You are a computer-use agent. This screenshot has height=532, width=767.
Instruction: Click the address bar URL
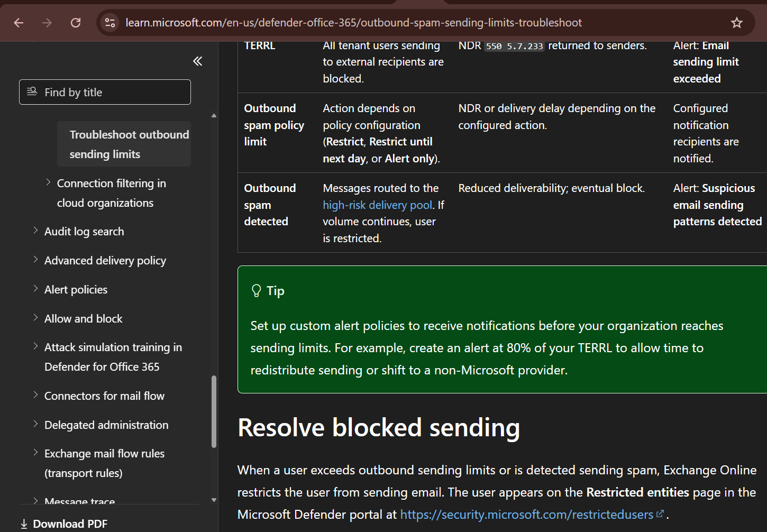tap(353, 23)
